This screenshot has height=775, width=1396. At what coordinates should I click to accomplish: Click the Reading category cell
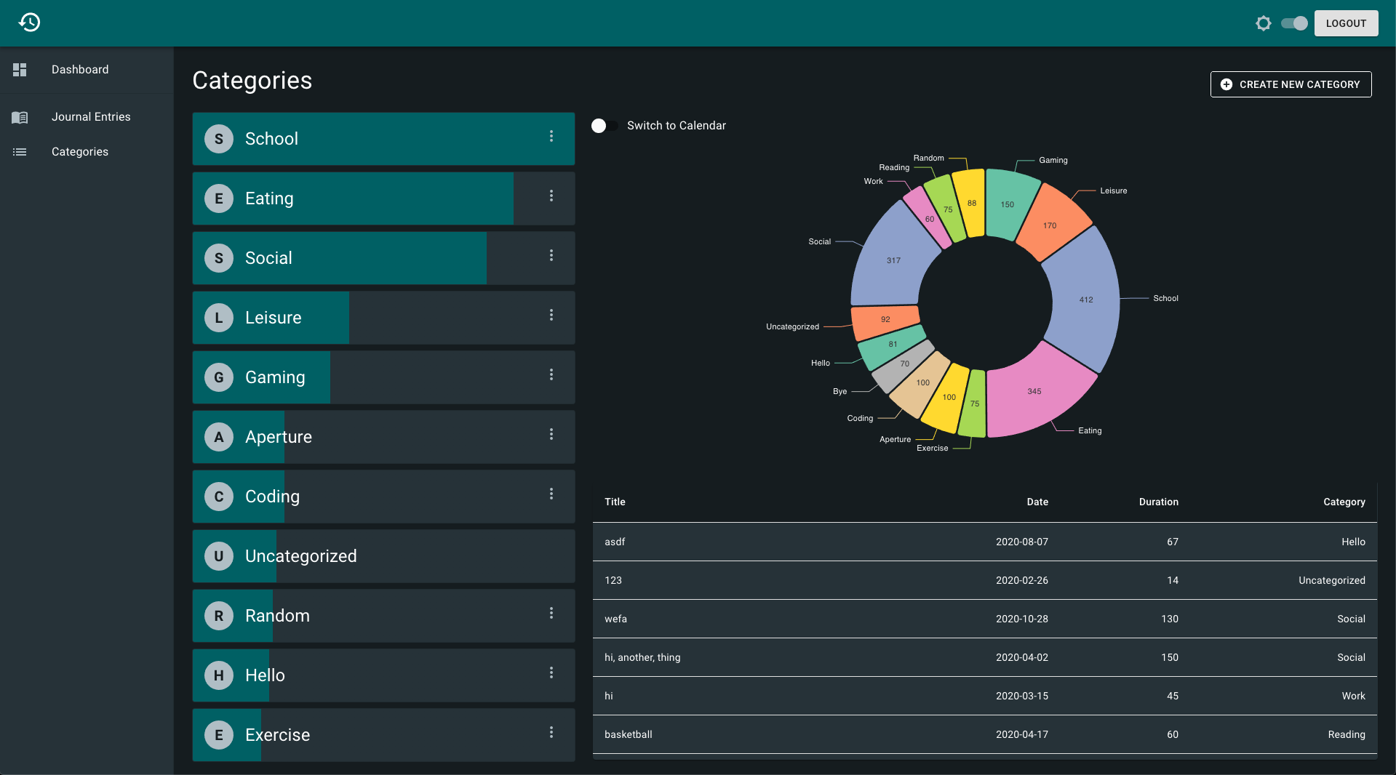(1347, 734)
